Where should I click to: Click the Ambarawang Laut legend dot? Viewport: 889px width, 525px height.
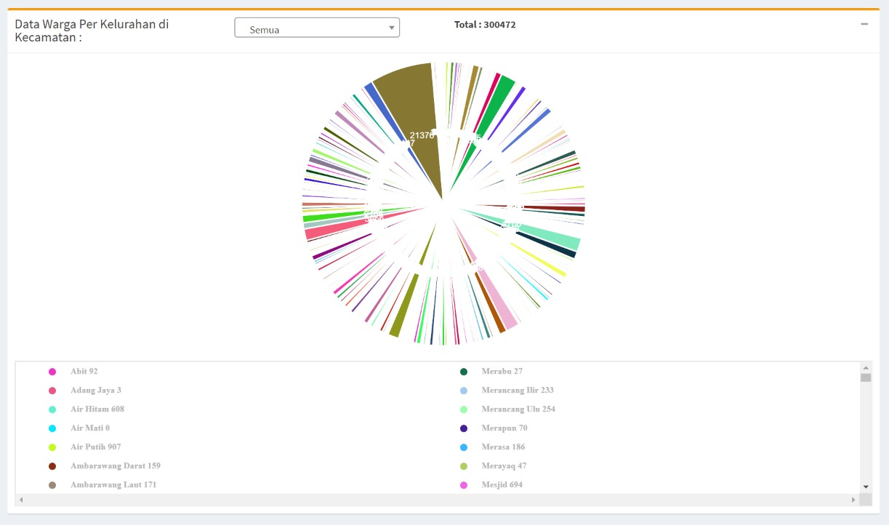tap(52, 485)
